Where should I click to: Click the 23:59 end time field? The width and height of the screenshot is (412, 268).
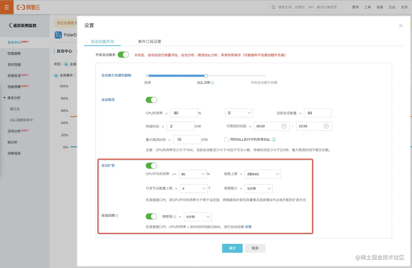(314, 126)
